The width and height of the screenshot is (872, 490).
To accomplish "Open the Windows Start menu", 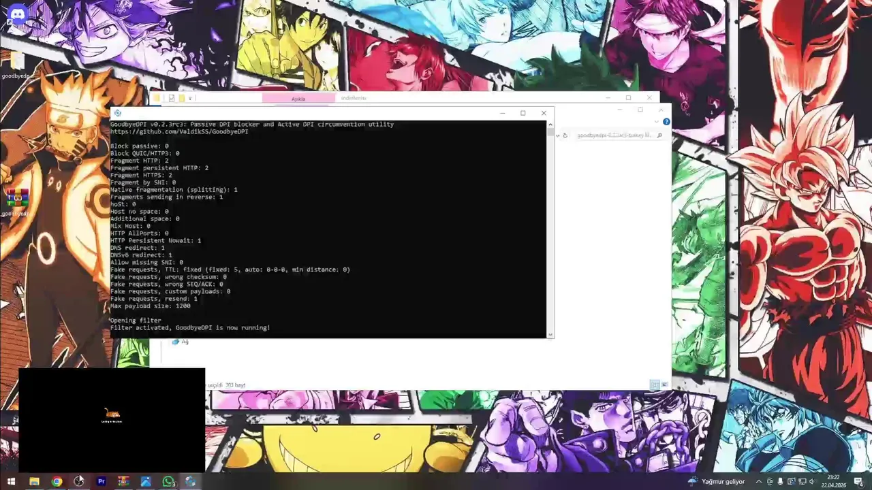I will [x=11, y=481].
